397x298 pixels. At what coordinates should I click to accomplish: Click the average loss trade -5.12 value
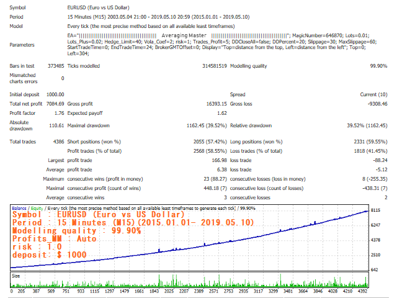[x=381, y=169]
